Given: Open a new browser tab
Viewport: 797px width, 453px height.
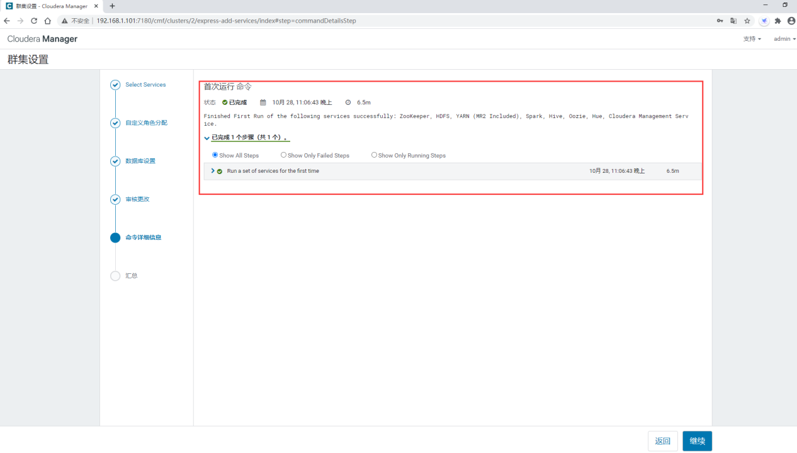Looking at the screenshot, I should click(112, 6).
